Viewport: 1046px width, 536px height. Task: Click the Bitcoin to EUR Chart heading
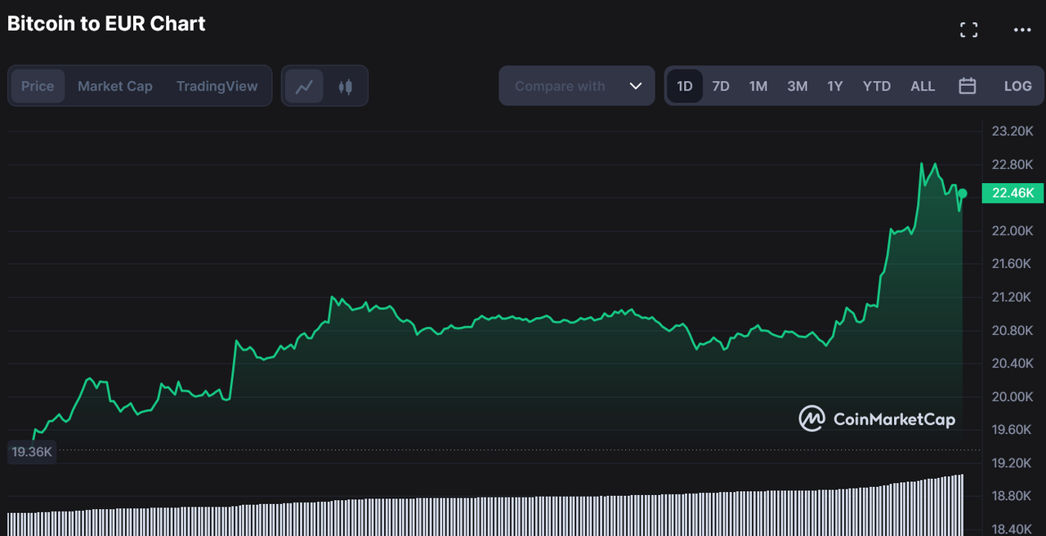pyautogui.click(x=106, y=24)
